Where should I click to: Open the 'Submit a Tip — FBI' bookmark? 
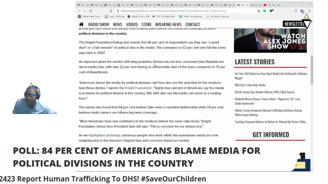[x=138, y=16]
